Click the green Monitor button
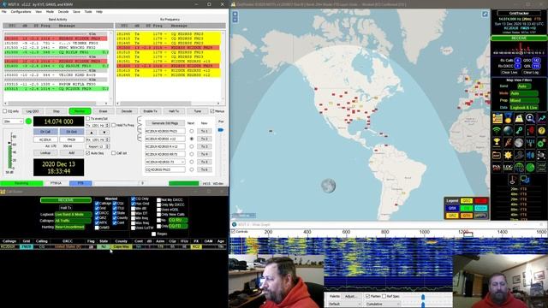This screenshot has height=308, width=548. click(x=80, y=111)
